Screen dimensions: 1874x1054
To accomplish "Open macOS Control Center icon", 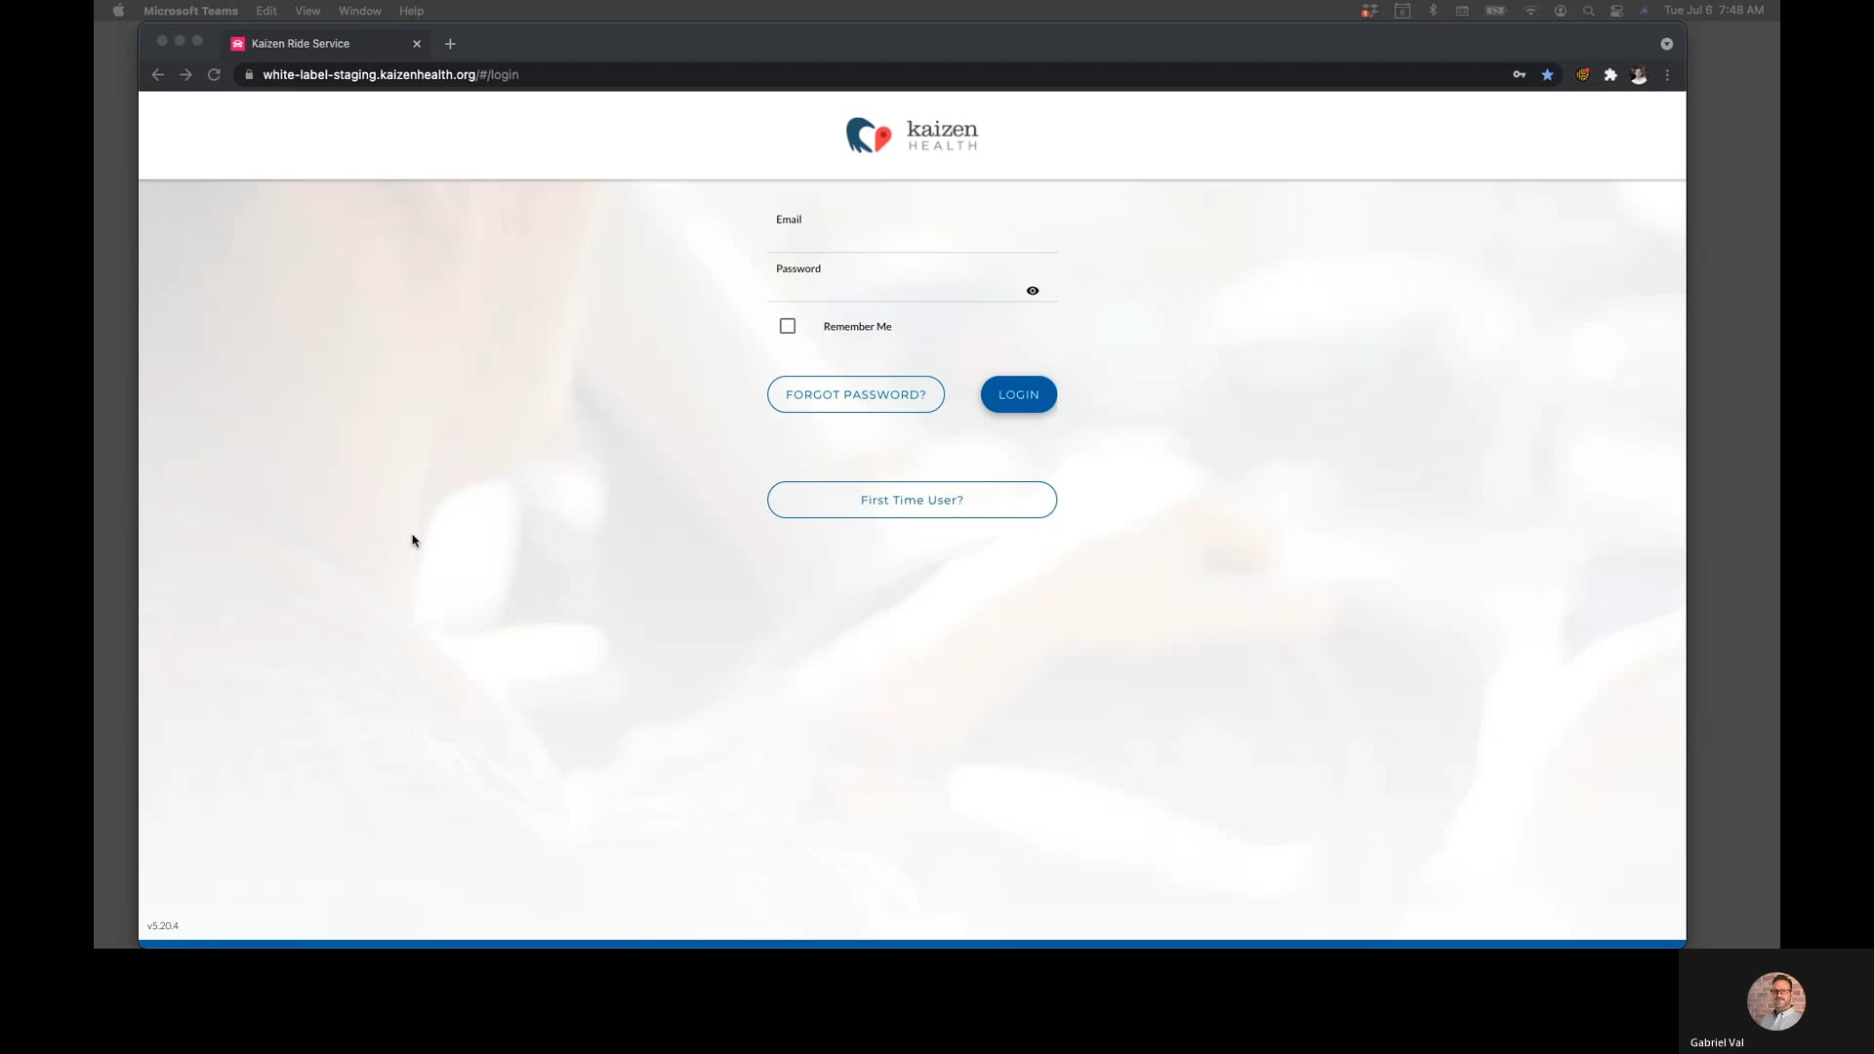I will (x=1616, y=11).
